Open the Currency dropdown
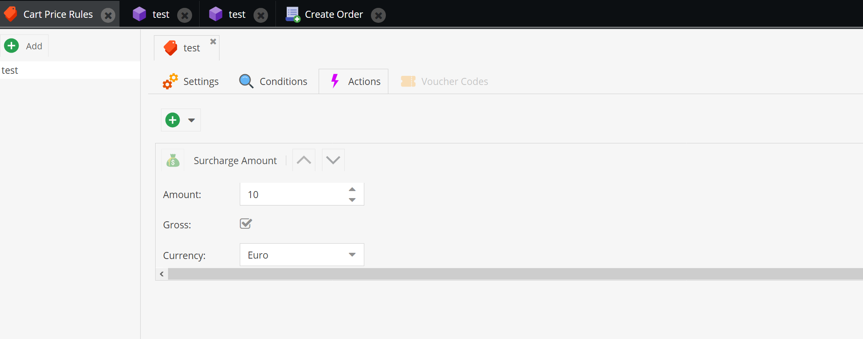The height and width of the screenshot is (339, 863). [x=352, y=254]
